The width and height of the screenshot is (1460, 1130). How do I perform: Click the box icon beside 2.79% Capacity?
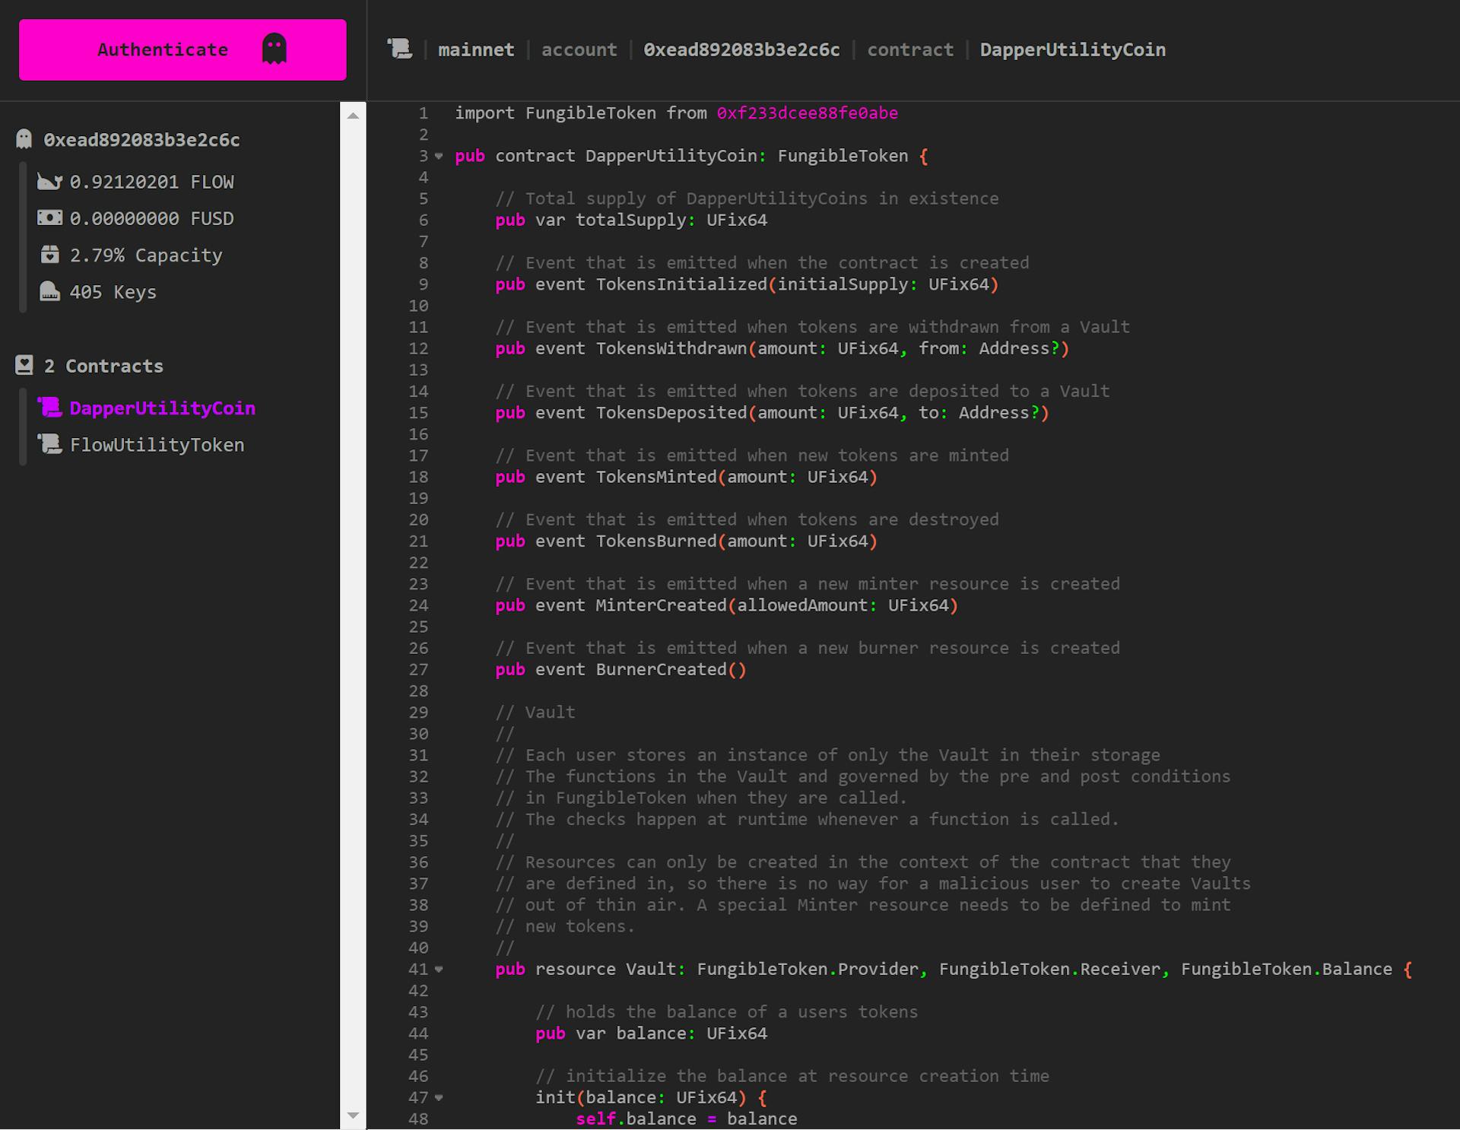point(49,255)
